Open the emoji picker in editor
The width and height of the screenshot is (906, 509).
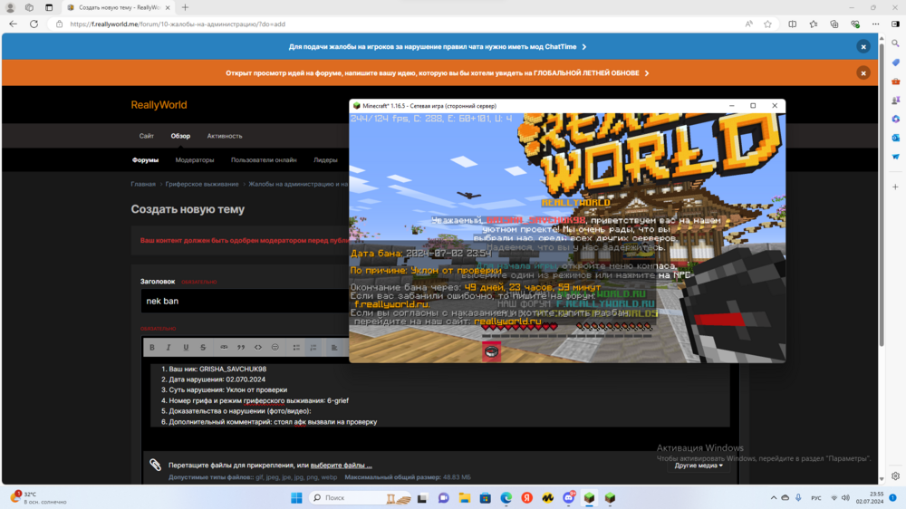point(275,347)
